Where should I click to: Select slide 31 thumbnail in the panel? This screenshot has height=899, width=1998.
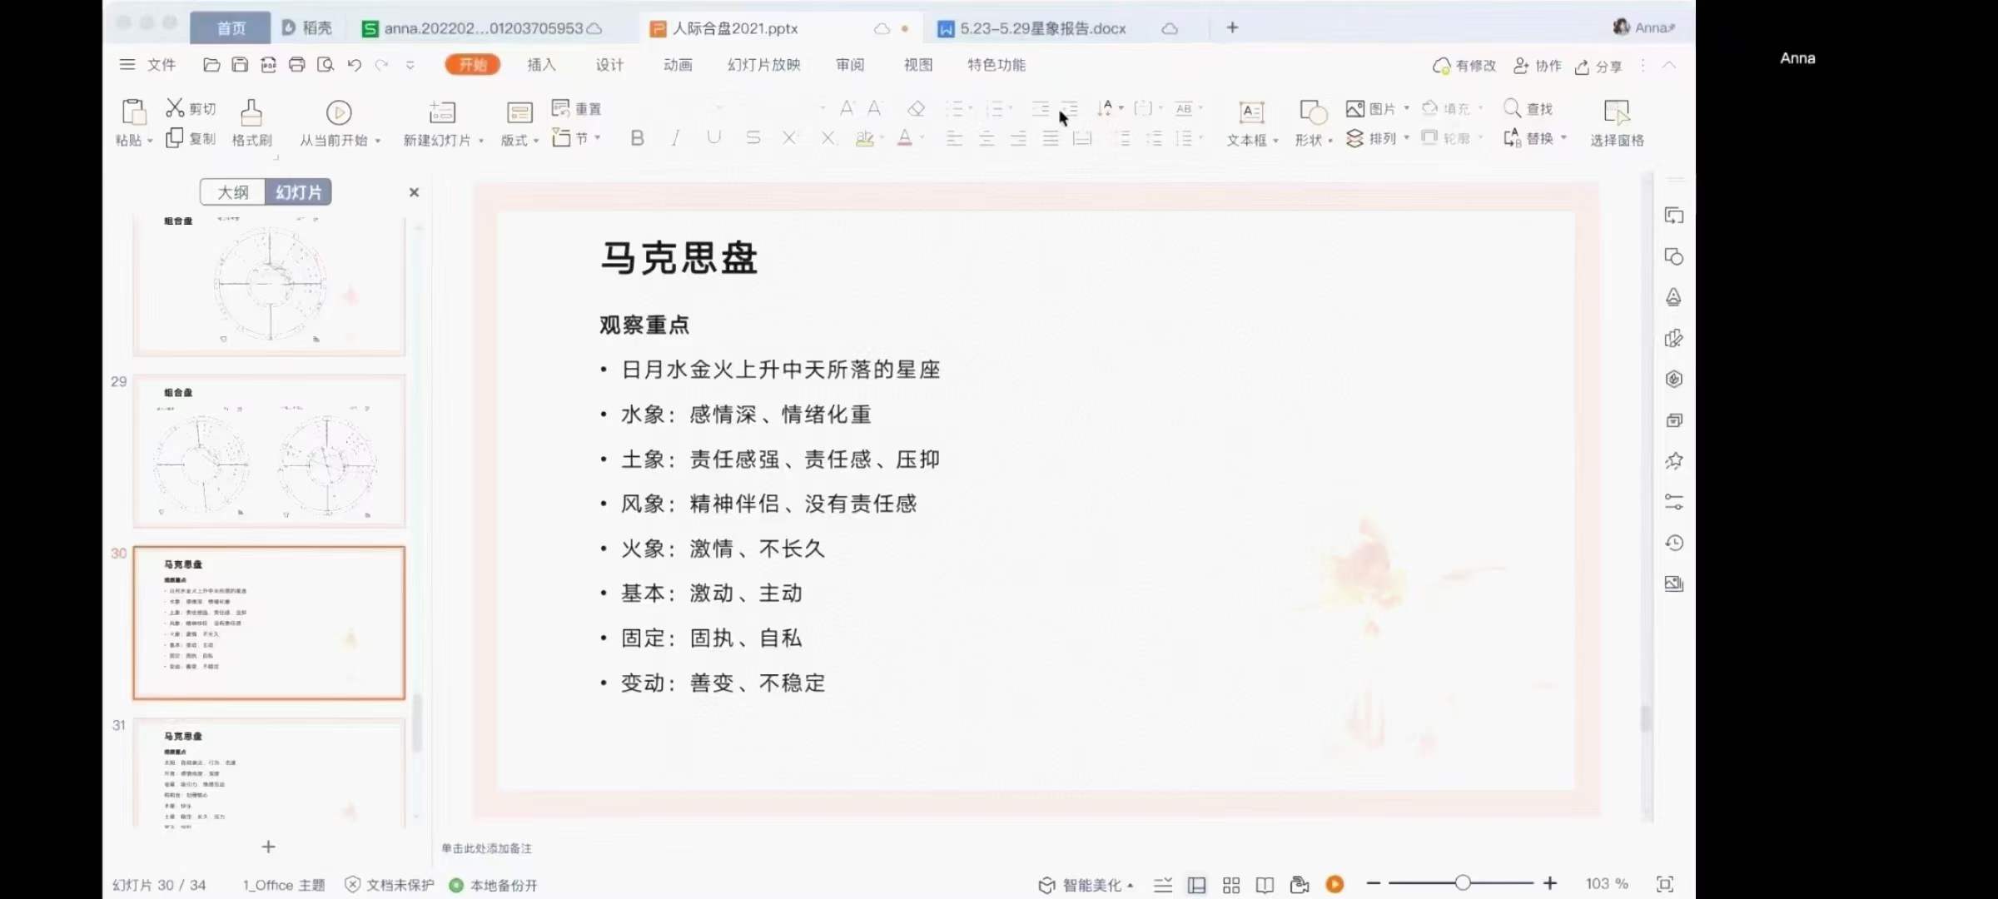(x=268, y=774)
